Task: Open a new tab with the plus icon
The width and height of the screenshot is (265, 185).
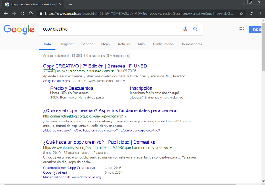Action: click(70, 5)
